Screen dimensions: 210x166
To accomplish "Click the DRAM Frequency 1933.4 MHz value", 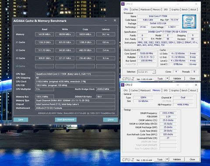I will (168, 113).
